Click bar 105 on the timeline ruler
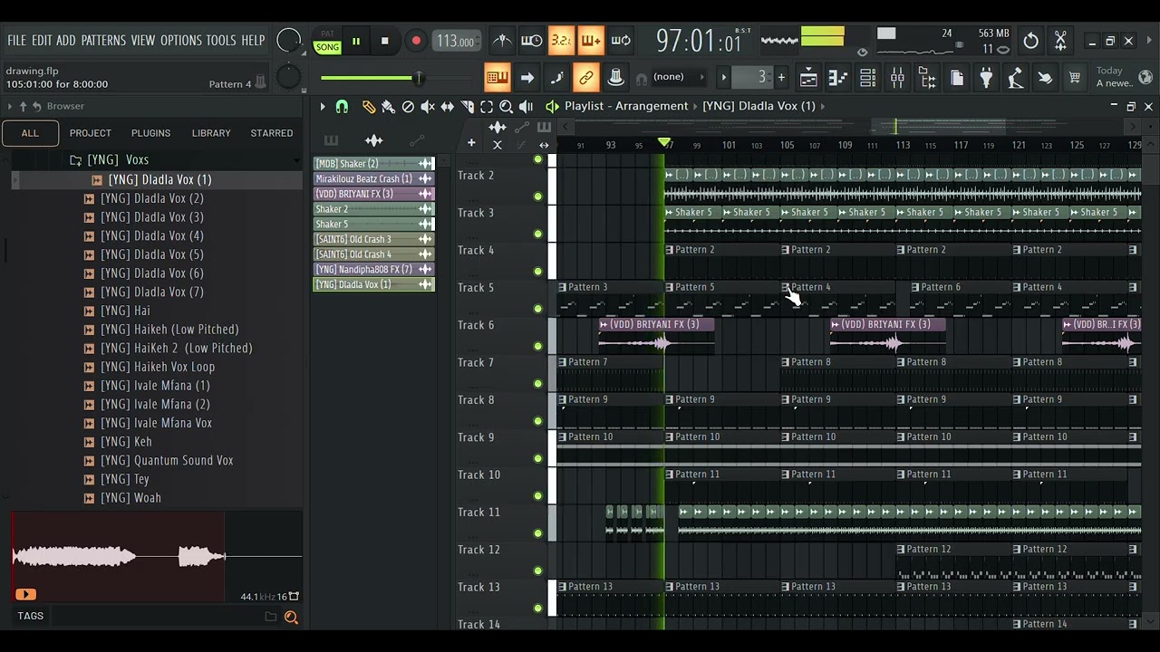The height and width of the screenshot is (652, 1160). (787, 145)
